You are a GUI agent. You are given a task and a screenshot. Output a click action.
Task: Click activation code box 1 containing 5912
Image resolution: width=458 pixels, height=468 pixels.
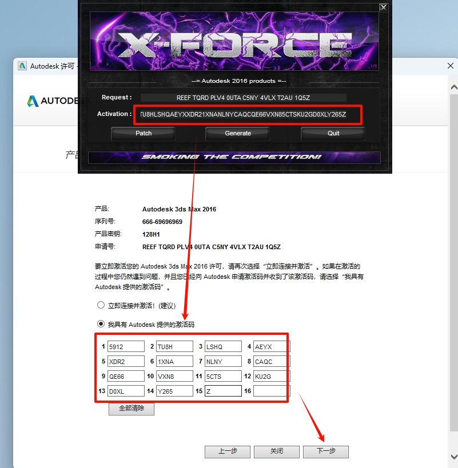(126, 346)
